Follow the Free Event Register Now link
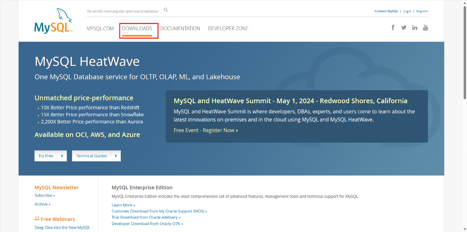The height and width of the screenshot is (232, 467). click(206, 130)
